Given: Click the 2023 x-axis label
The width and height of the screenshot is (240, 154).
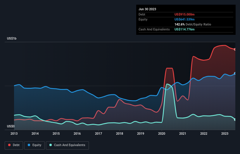Looking at the screenshot, I should [225, 134].
